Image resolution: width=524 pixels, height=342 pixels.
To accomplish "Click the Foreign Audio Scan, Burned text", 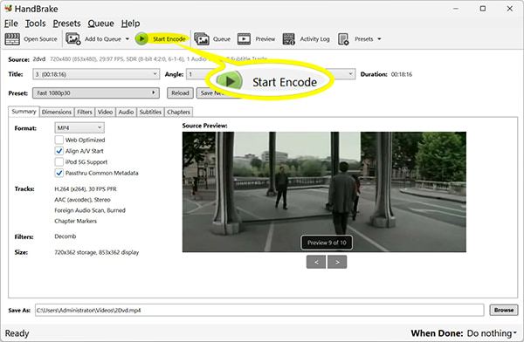I will click(90, 210).
